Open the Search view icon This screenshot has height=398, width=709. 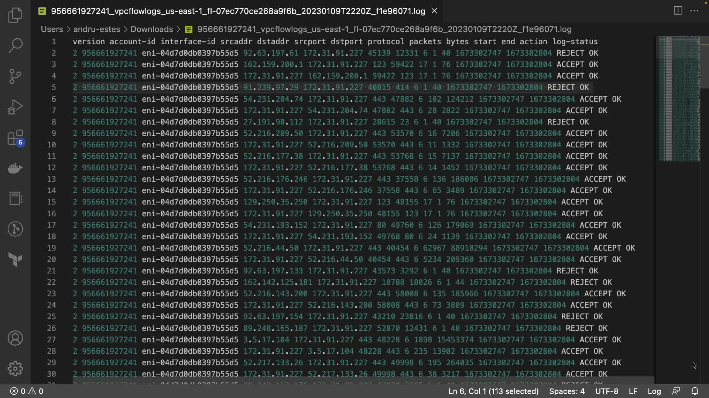15,46
